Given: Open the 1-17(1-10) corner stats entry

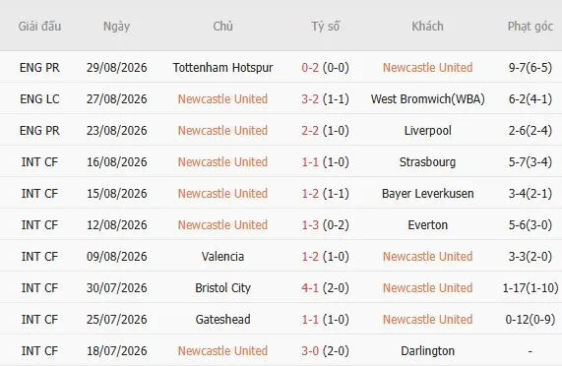Looking at the screenshot, I should coord(531,288).
